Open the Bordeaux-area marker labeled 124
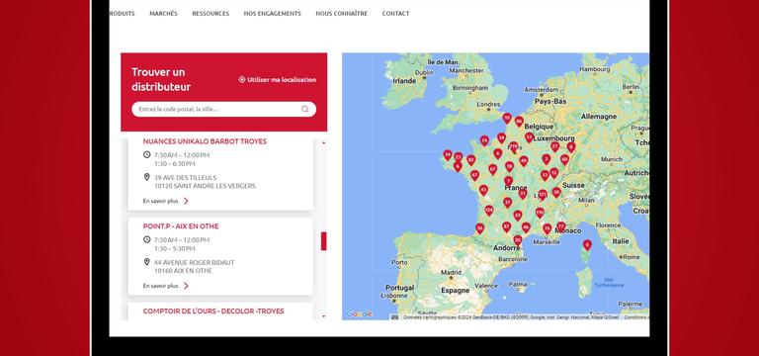This screenshot has width=759, height=356. click(489, 210)
